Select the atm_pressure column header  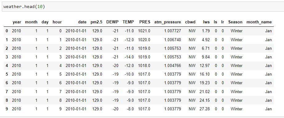167,22
